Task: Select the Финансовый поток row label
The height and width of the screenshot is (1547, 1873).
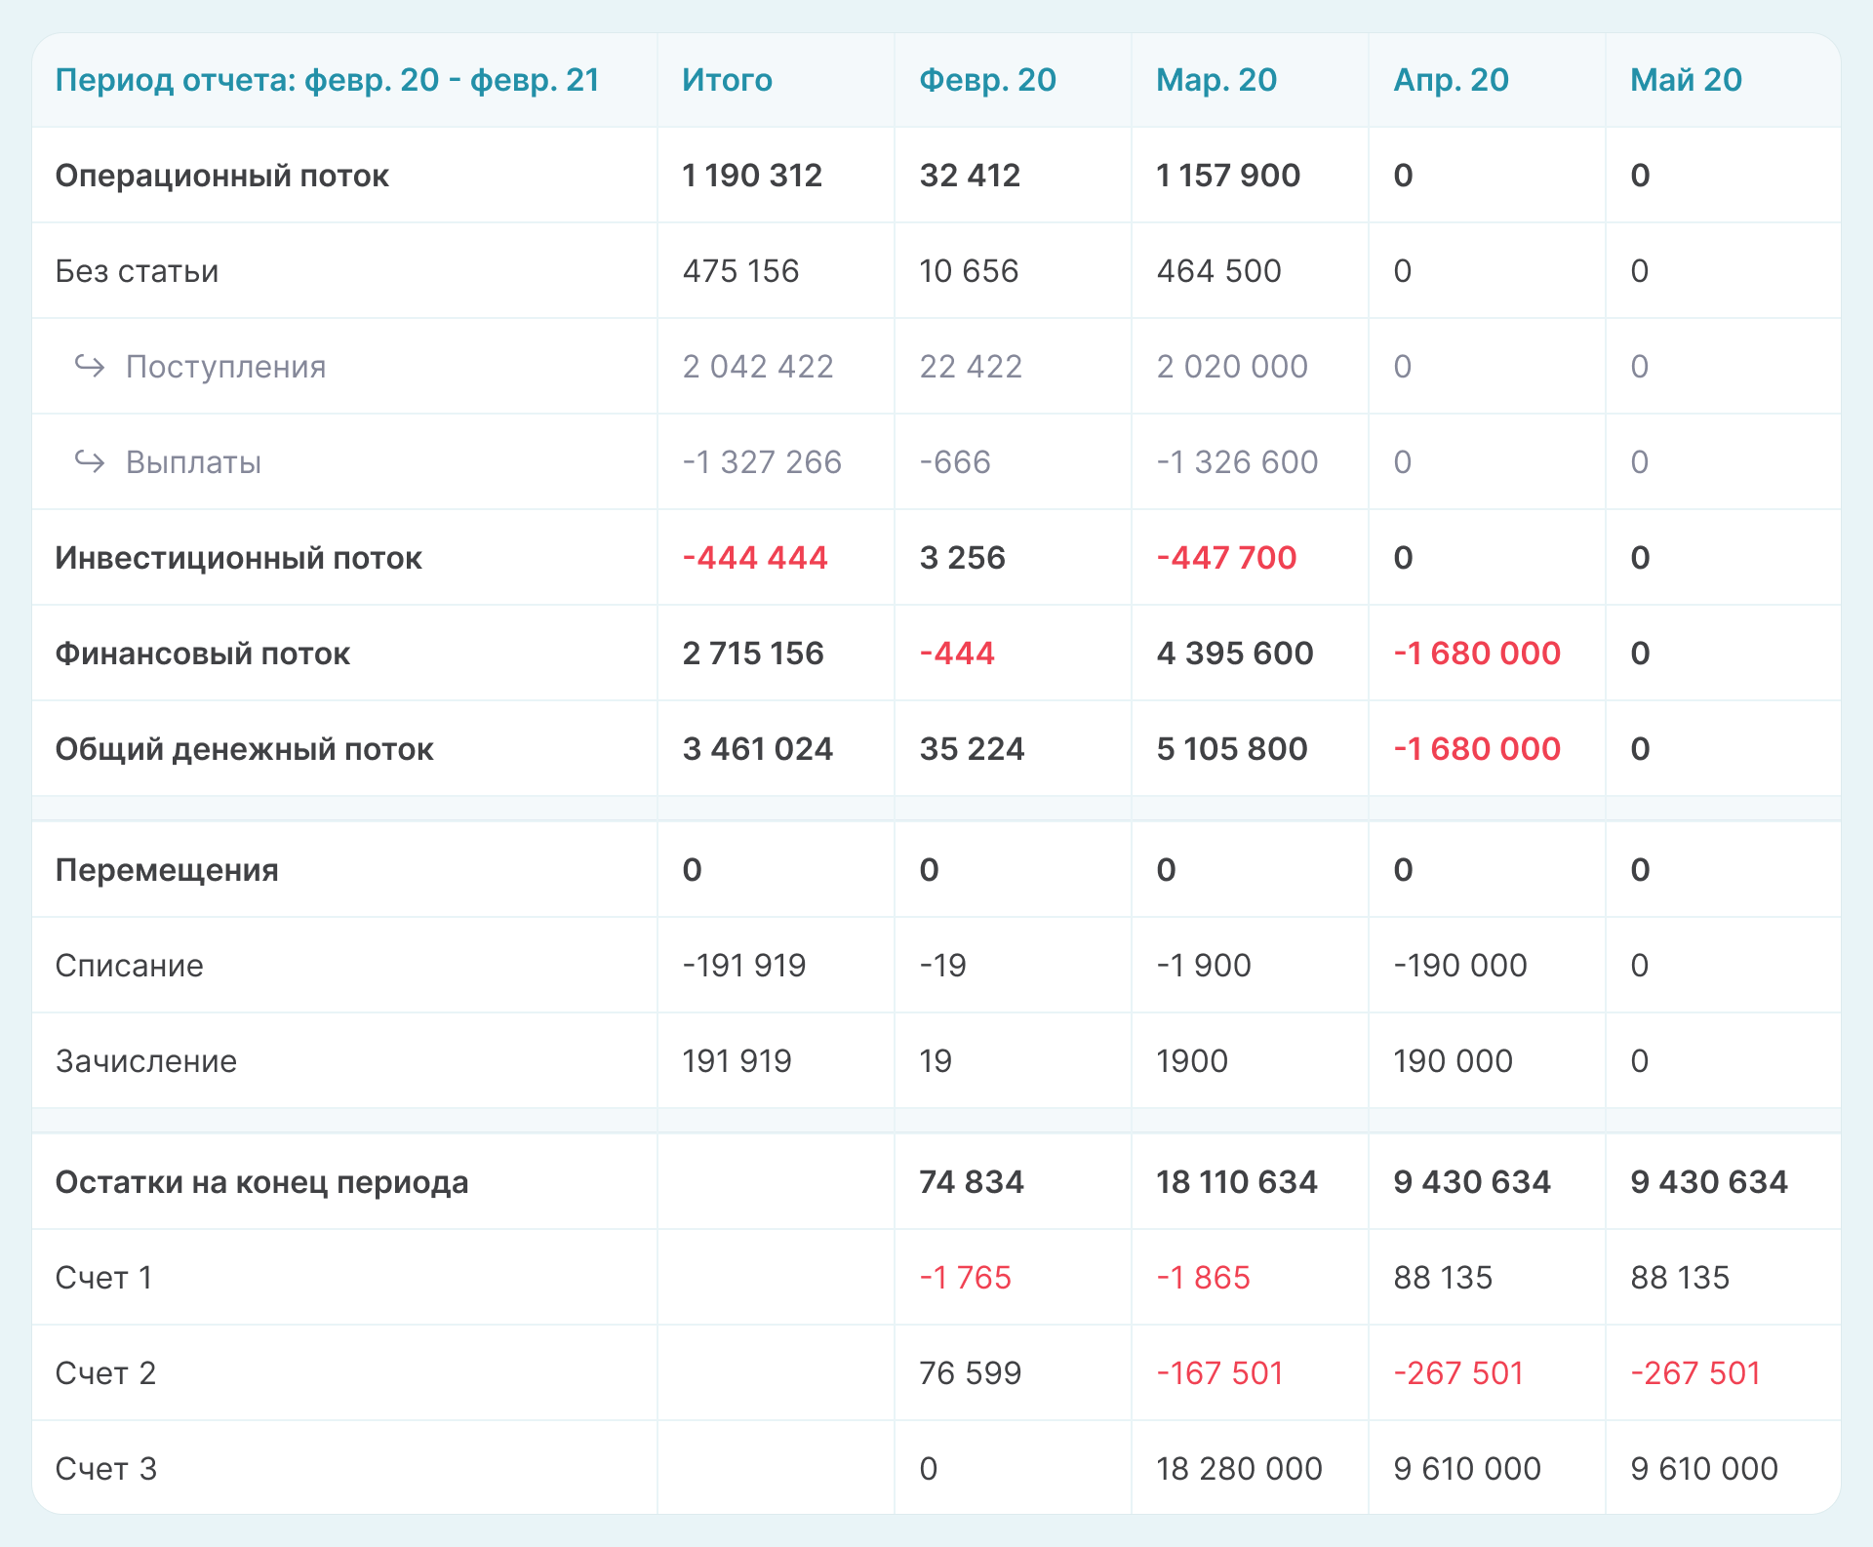Action: tap(202, 654)
